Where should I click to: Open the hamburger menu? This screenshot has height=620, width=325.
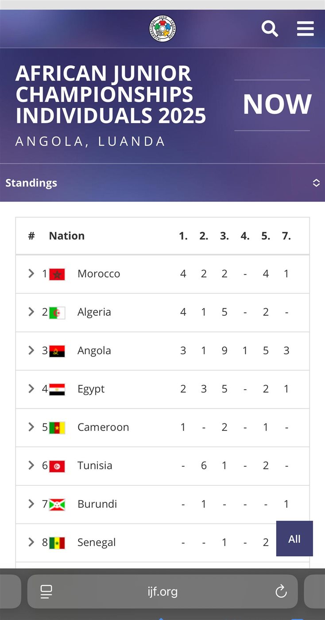(x=305, y=29)
